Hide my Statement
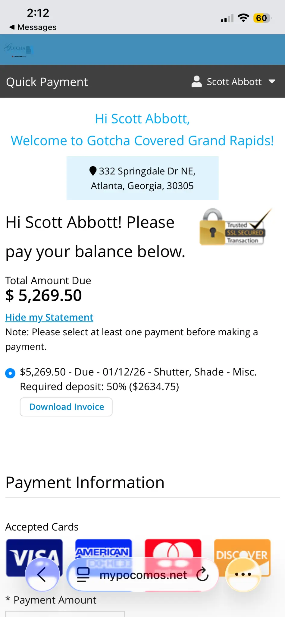Image resolution: width=285 pixels, height=617 pixels. 49,317
